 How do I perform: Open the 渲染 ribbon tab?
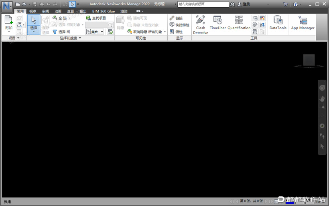tap(124, 11)
